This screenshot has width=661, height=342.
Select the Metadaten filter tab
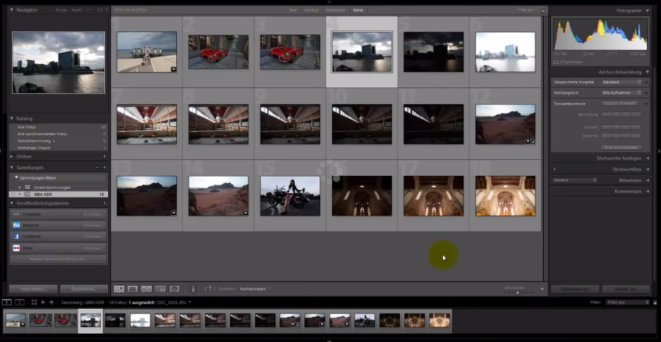(335, 10)
